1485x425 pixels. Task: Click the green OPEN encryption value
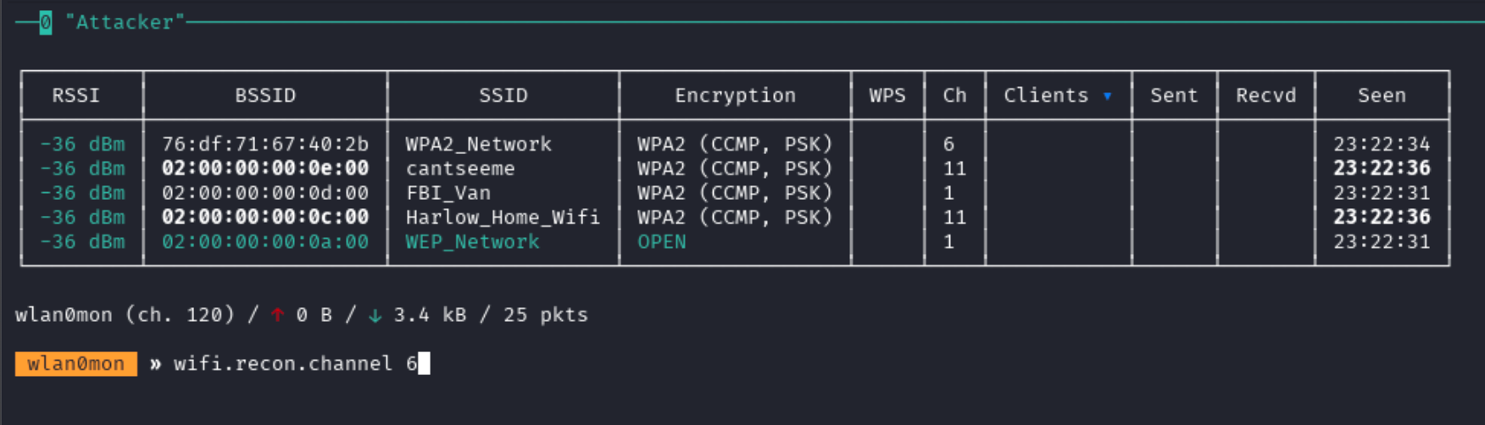pyautogui.click(x=662, y=242)
